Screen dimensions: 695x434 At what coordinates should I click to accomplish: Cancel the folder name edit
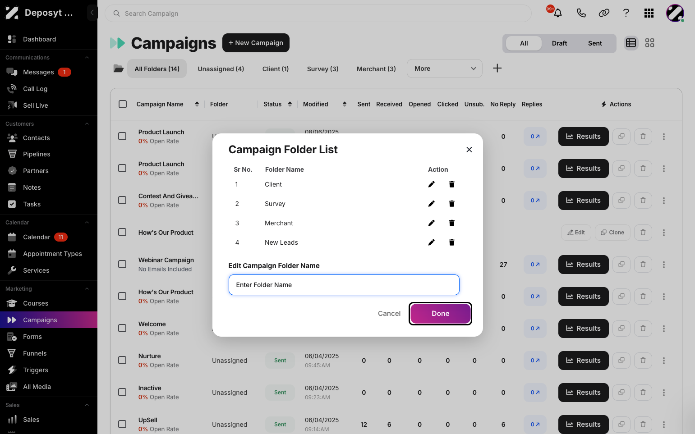(x=389, y=314)
